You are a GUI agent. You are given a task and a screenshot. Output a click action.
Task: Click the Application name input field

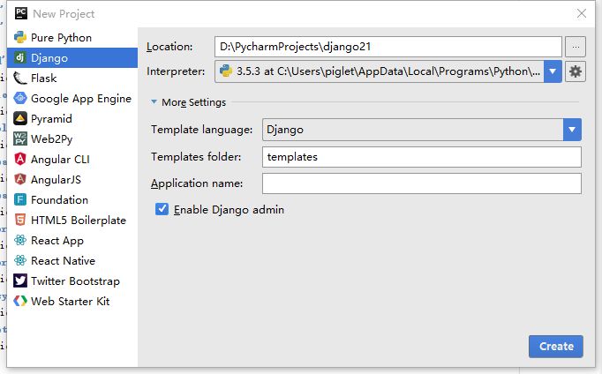(422, 183)
